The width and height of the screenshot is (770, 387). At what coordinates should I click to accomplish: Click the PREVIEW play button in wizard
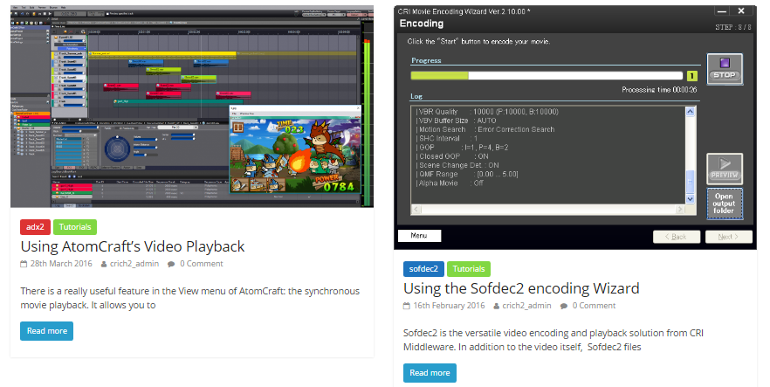pyautogui.click(x=725, y=169)
